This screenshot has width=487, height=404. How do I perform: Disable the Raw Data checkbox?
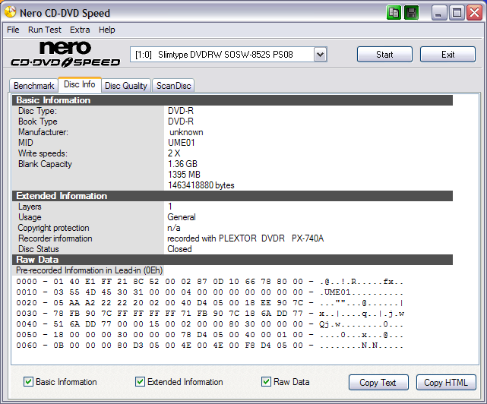(x=267, y=382)
